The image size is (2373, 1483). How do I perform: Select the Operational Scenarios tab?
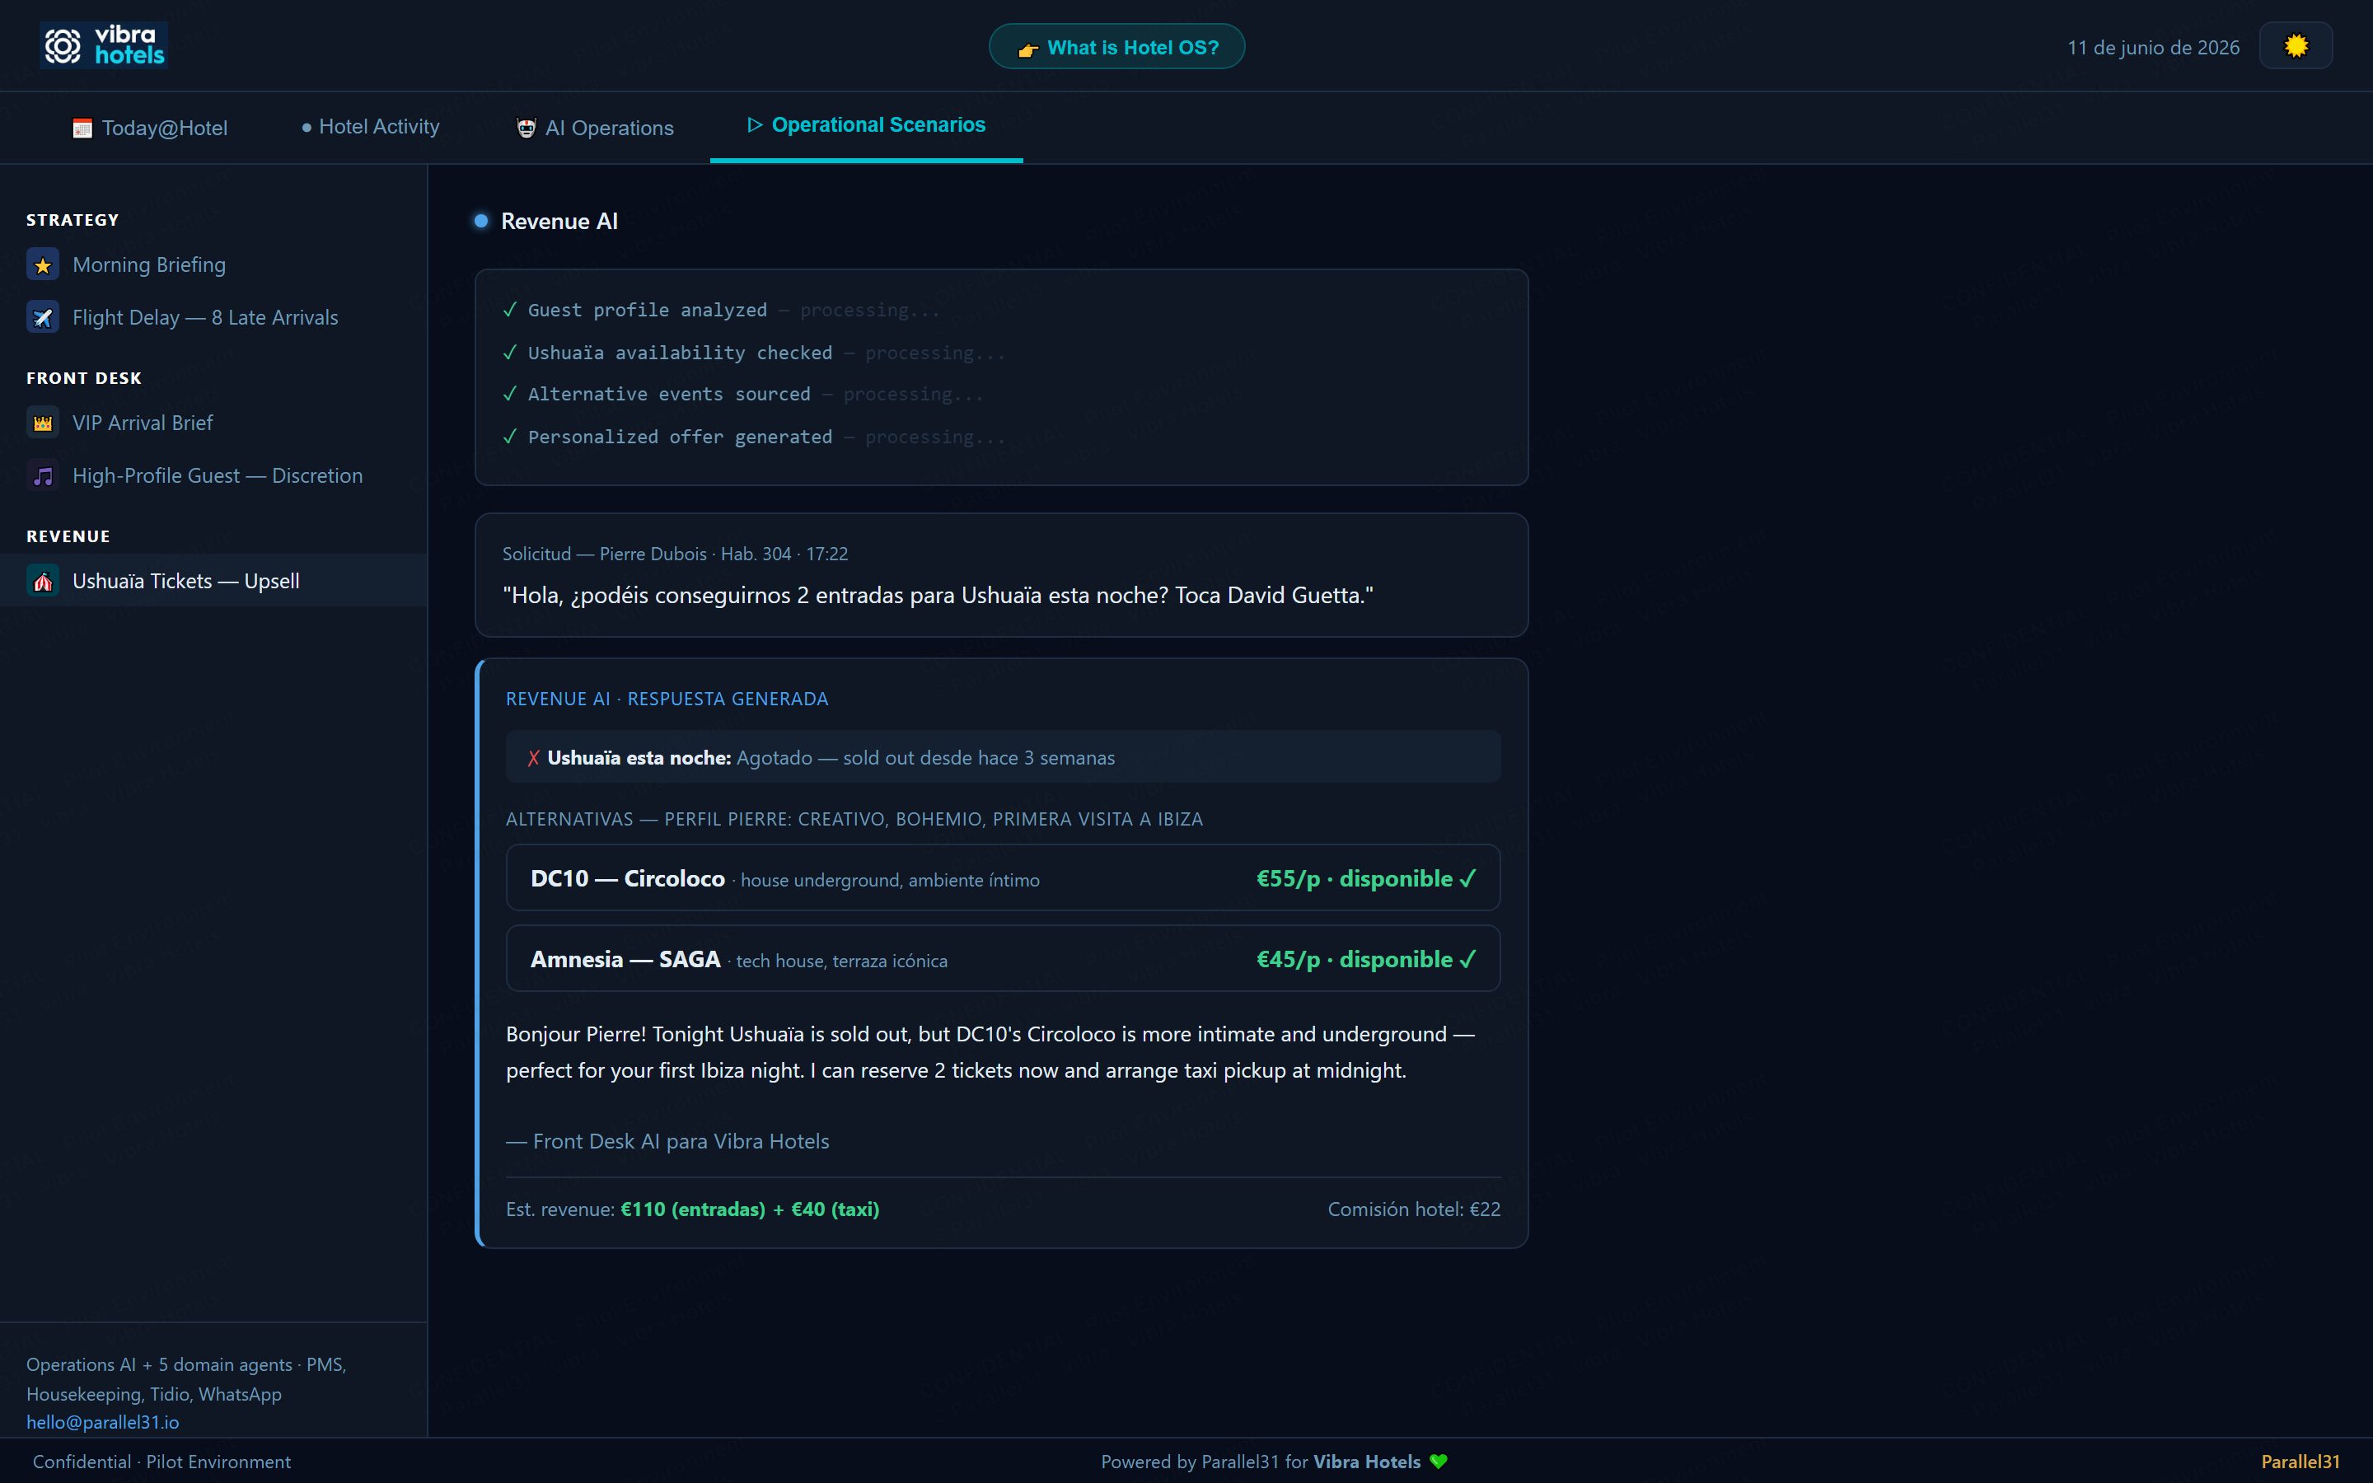coord(867,125)
